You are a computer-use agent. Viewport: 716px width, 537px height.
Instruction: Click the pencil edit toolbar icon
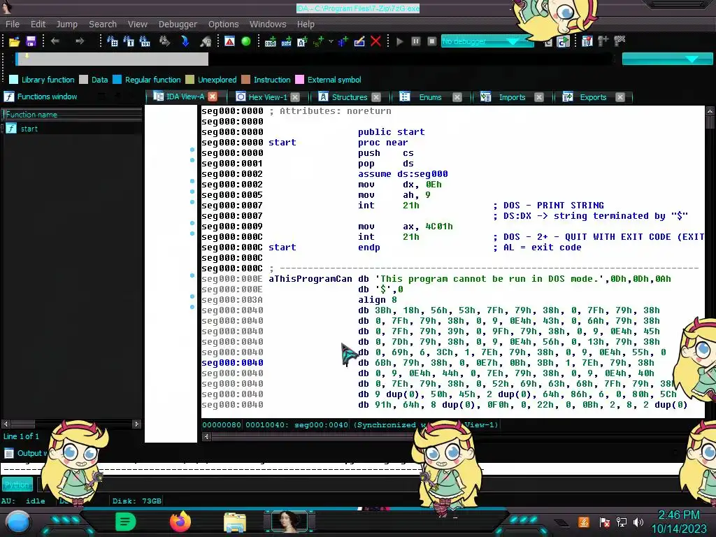[359, 41]
